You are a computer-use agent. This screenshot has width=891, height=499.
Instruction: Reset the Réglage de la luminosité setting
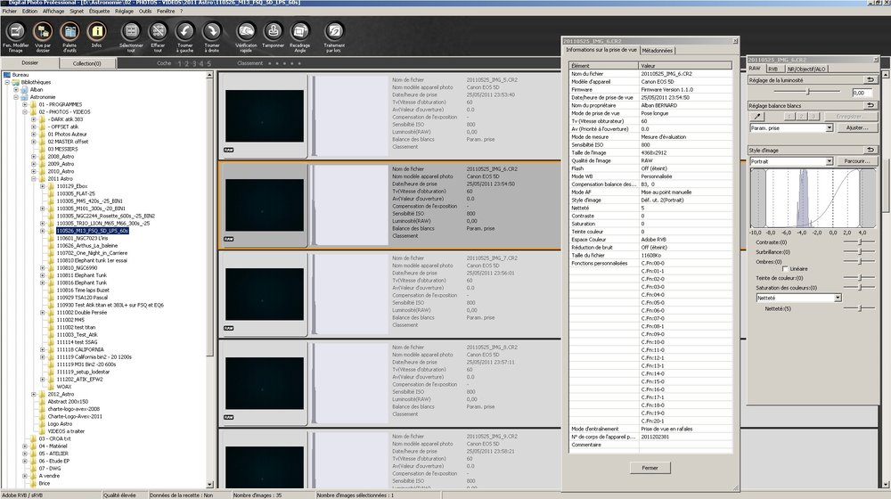click(x=870, y=80)
